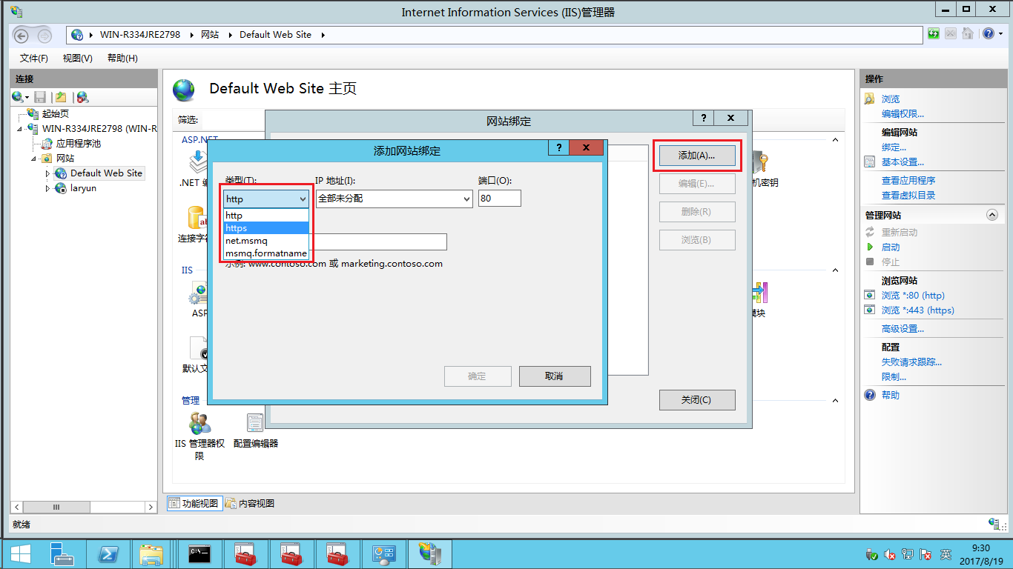Collapse the 管理网站 section chevron
Image resolution: width=1013 pixels, height=569 pixels.
pyautogui.click(x=991, y=216)
